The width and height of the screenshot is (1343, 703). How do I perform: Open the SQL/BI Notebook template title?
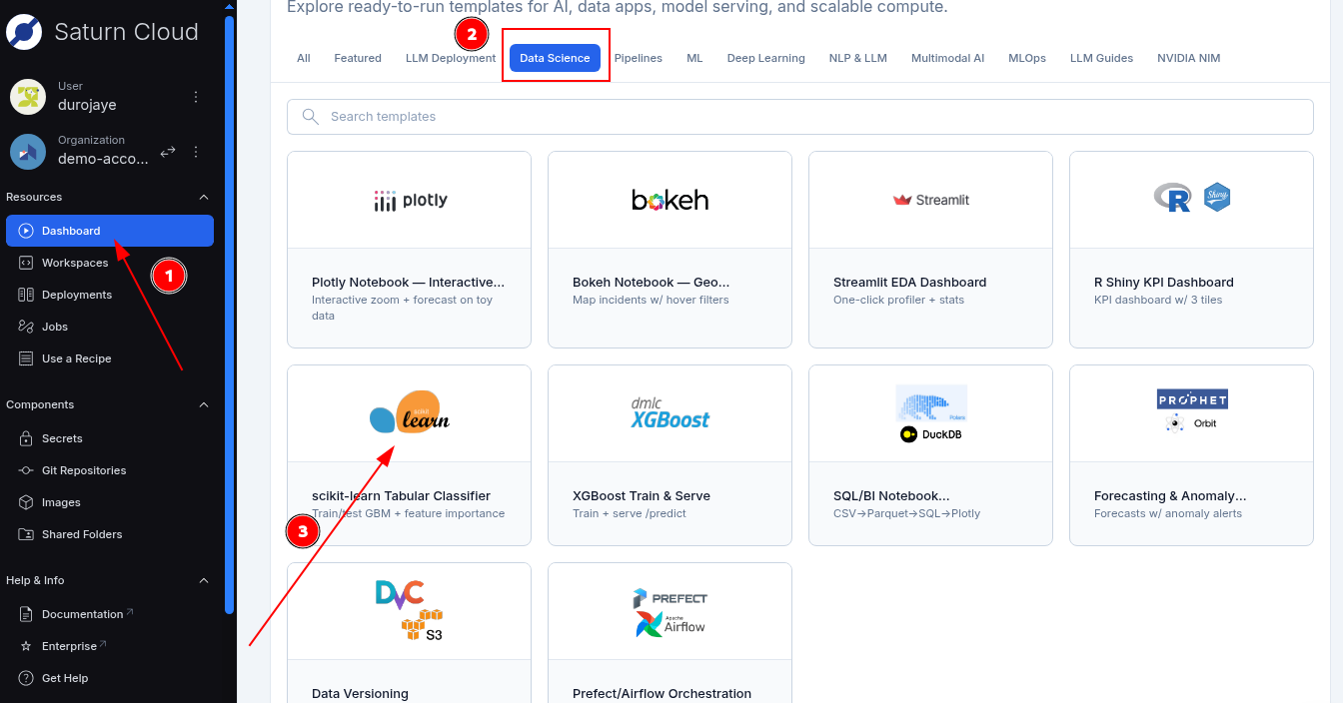(x=891, y=496)
